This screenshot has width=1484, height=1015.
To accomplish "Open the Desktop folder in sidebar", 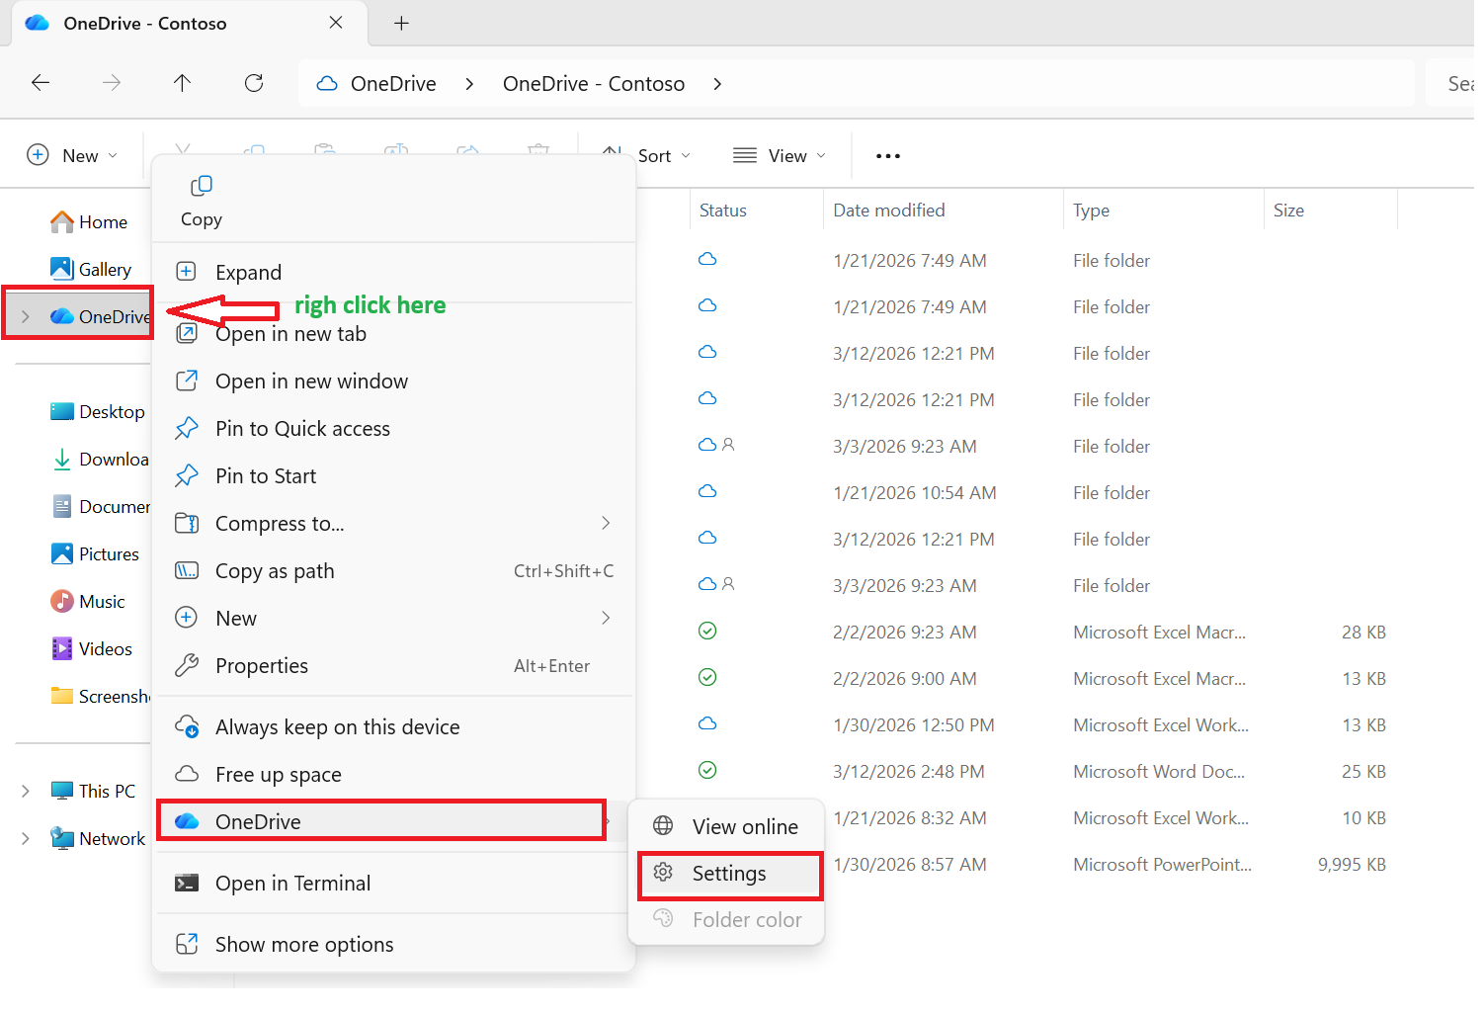I will (98, 411).
